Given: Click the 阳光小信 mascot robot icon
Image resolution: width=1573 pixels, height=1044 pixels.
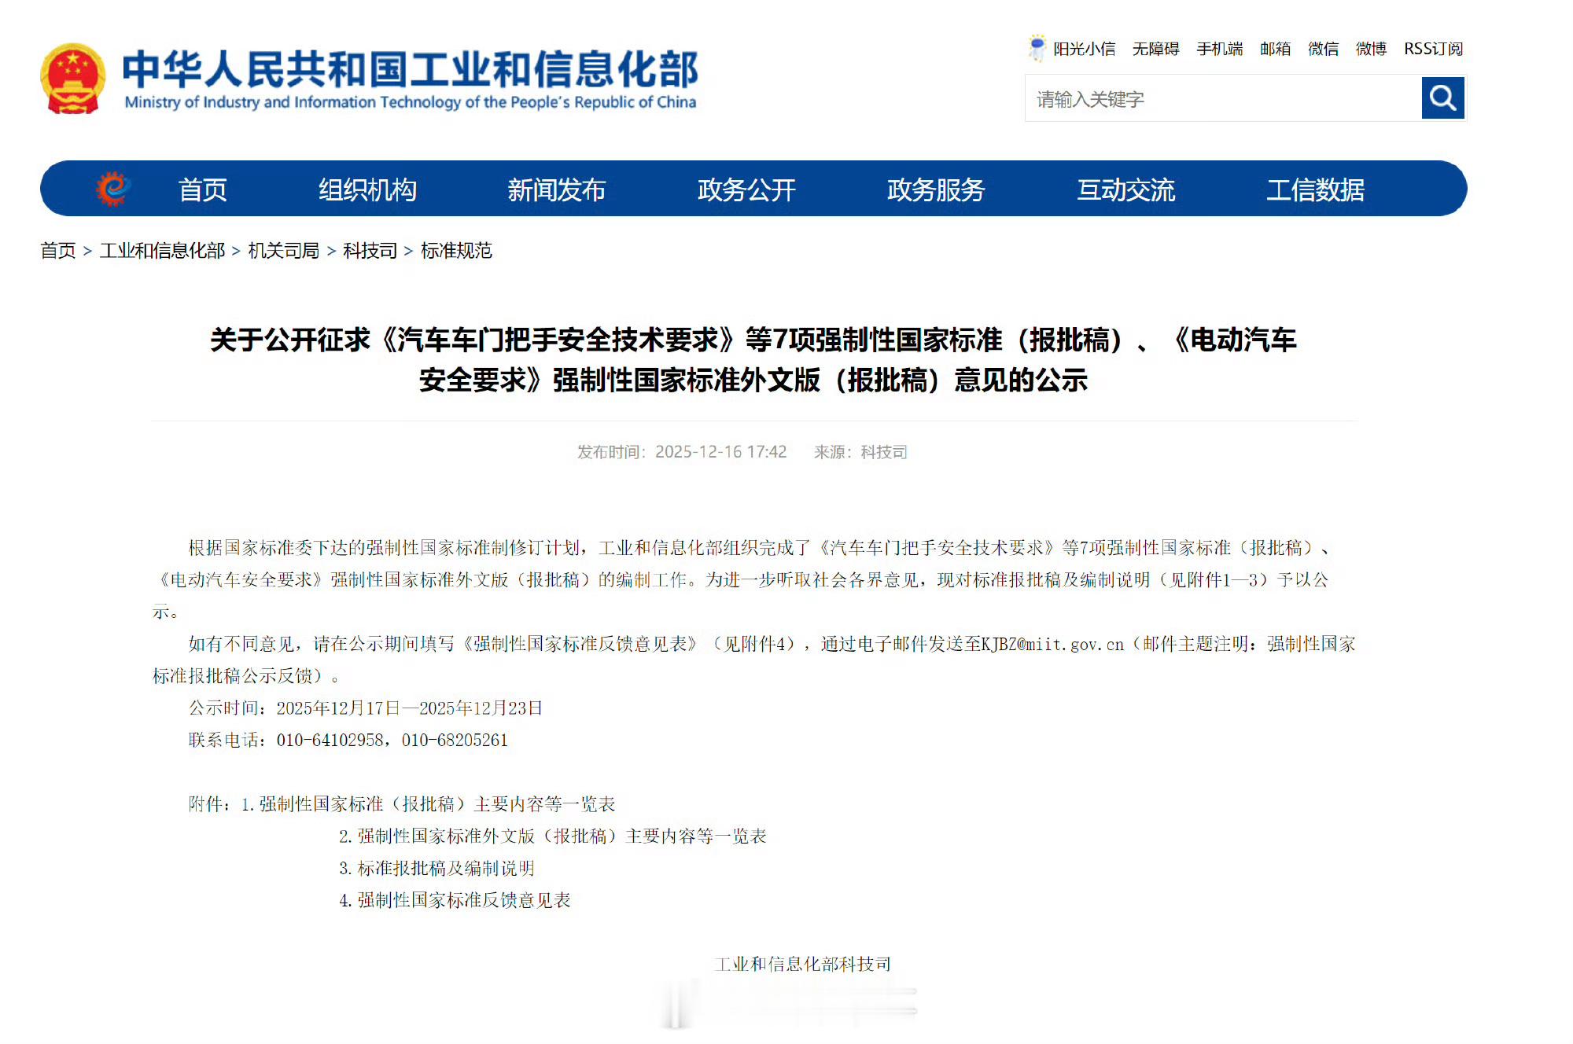Looking at the screenshot, I should coord(1037,47).
